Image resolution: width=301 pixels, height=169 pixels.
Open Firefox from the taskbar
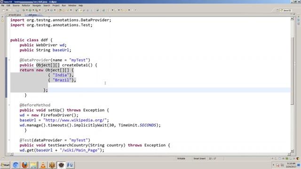click(25, 165)
